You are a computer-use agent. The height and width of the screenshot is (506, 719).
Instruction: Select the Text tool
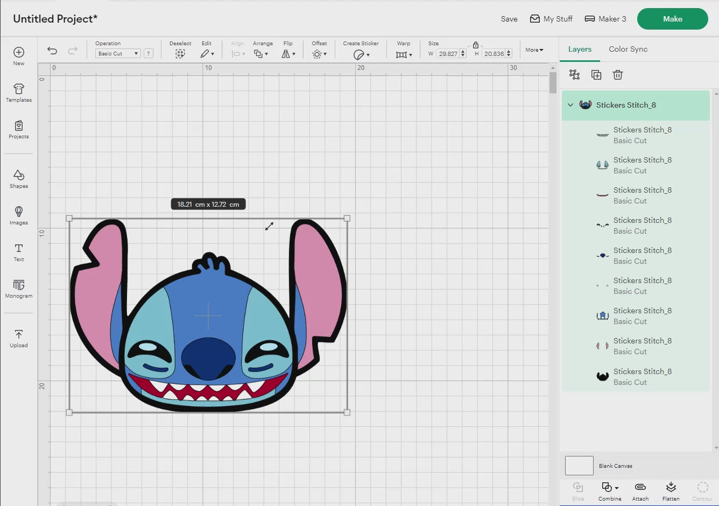[x=19, y=252]
